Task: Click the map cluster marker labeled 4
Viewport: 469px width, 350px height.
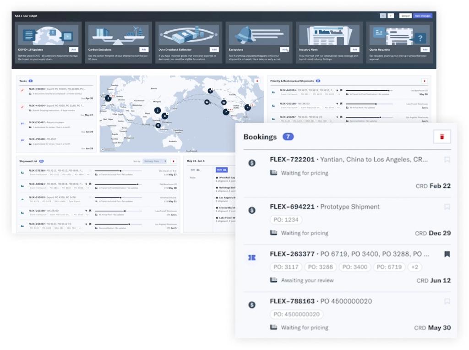Action: click(x=247, y=107)
